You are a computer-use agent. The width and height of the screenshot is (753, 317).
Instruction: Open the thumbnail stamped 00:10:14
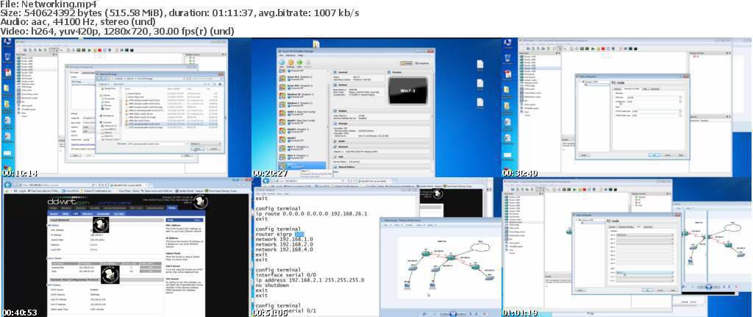(126, 107)
